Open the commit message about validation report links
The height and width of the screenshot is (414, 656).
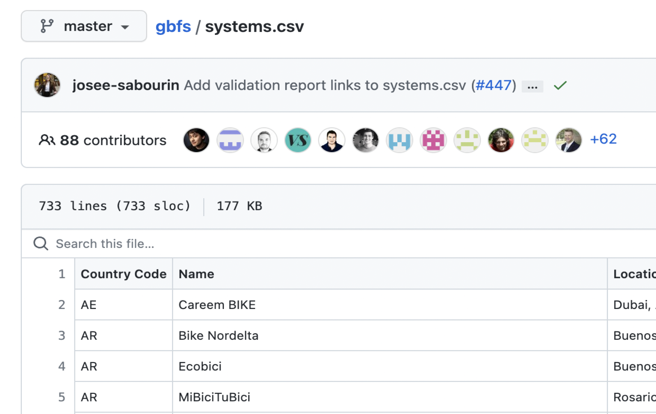click(x=325, y=85)
